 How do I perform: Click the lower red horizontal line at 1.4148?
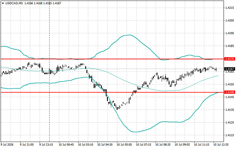pyautogui.click(x=112, y=92)
